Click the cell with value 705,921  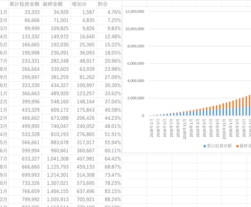coord(84,199)
